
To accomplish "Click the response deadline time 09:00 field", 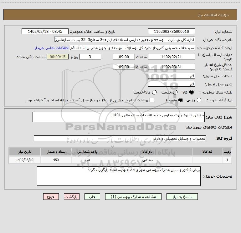I will 124,57.
